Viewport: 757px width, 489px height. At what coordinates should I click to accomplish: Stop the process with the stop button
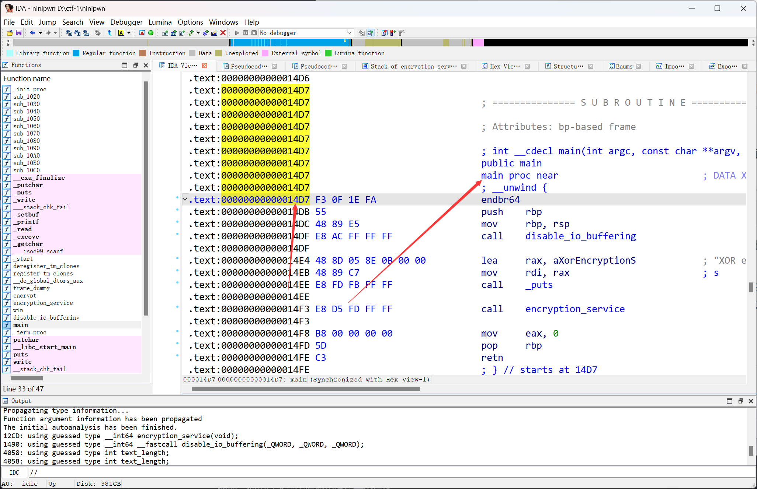coord(254,33)
